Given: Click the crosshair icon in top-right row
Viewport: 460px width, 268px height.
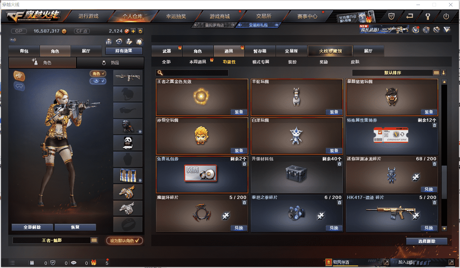Looking at the screenshot, I should point(426,30).
